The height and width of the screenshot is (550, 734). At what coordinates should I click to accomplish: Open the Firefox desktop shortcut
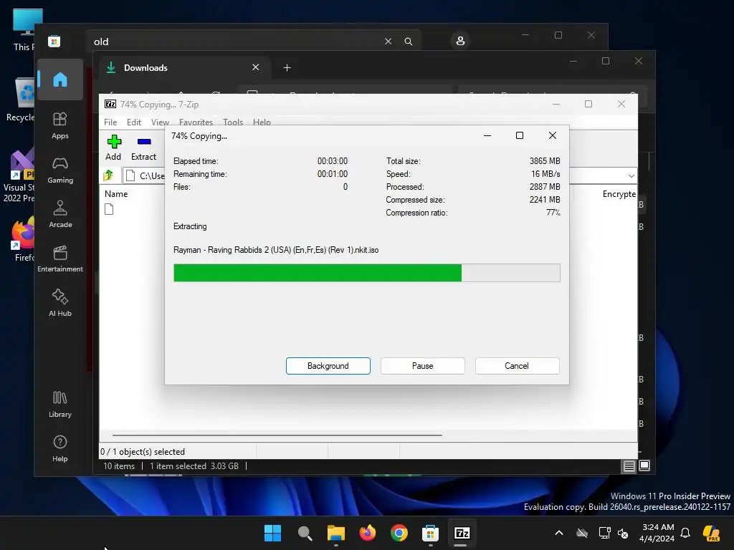[x=22, y=238]
